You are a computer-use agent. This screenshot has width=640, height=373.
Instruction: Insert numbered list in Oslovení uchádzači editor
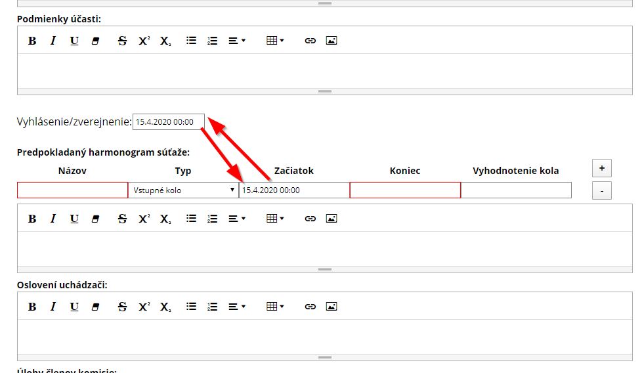(212, 307)
